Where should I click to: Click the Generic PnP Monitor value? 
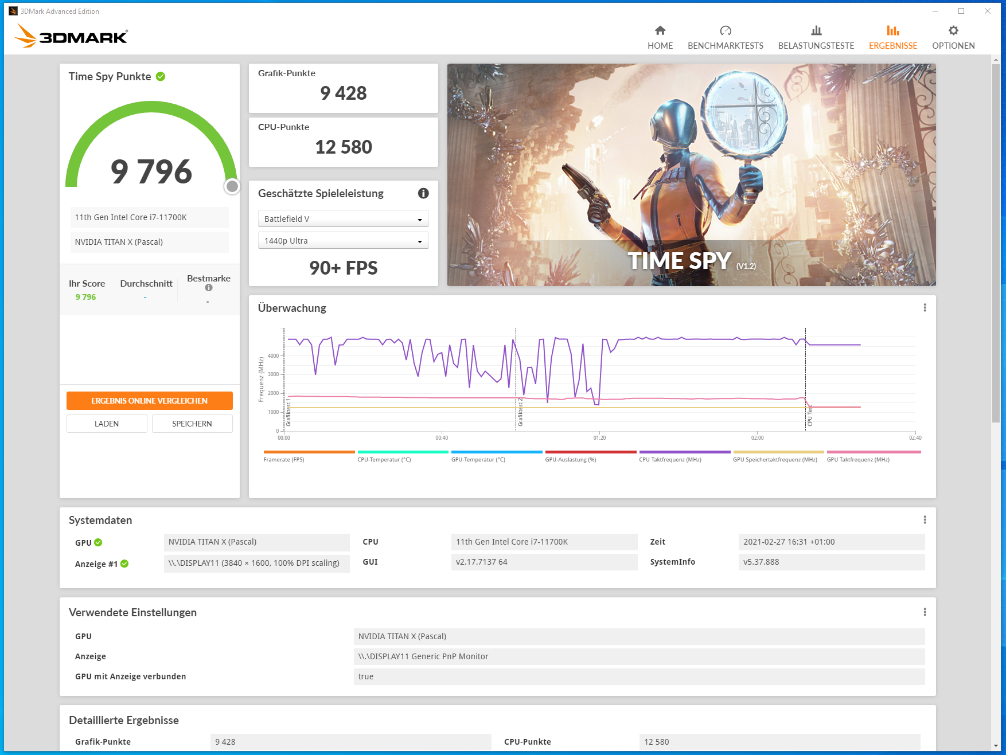[639, 656]
